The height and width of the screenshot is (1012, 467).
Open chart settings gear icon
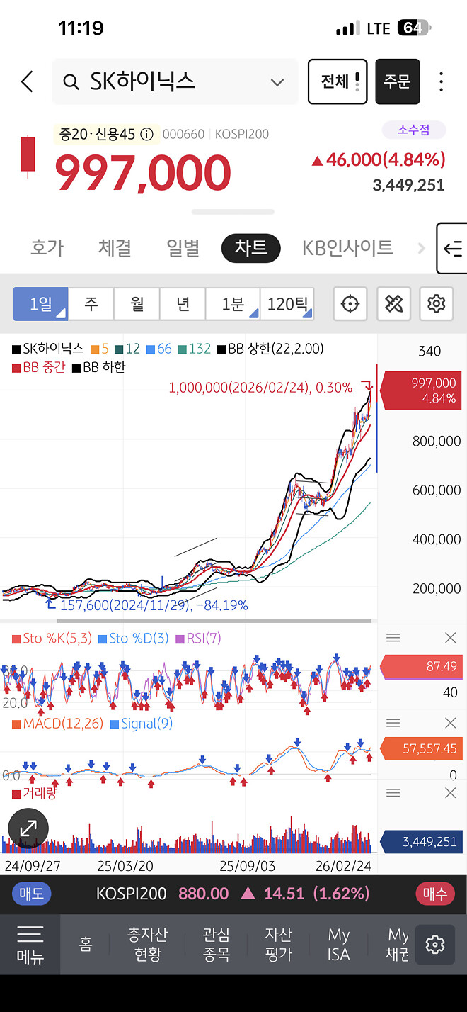tap(437, 304)
